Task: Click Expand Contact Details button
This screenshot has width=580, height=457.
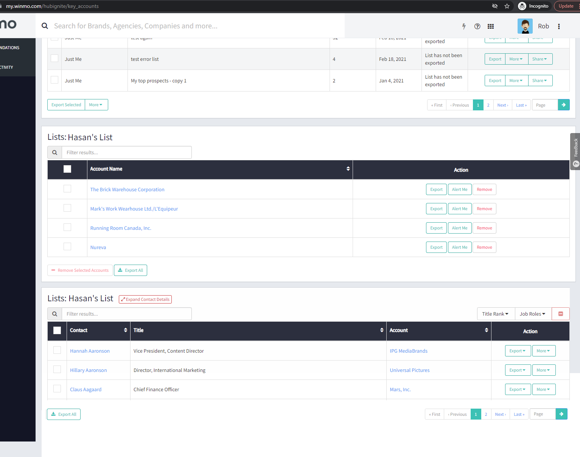Action: pyautogui.click(x=145, y=299)
